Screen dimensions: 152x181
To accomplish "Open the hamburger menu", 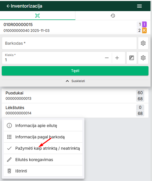I will (139, 6).
